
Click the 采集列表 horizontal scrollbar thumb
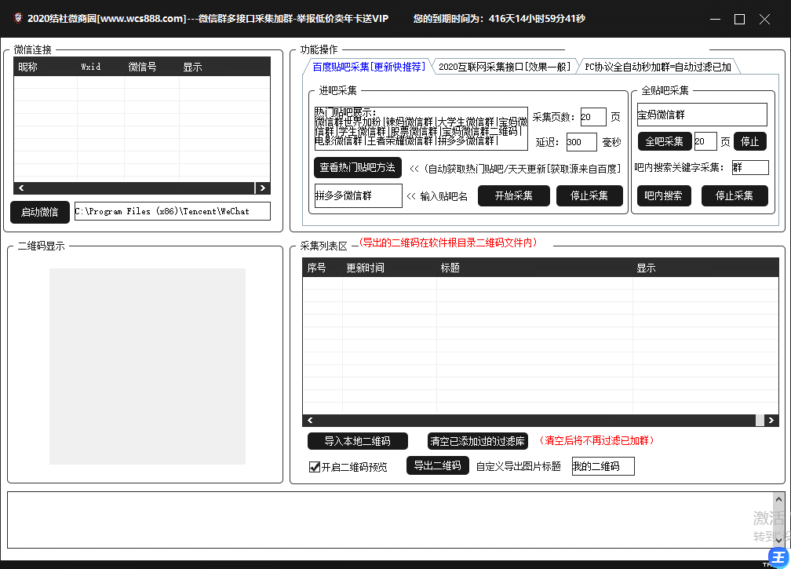click(x=760, y=420)
